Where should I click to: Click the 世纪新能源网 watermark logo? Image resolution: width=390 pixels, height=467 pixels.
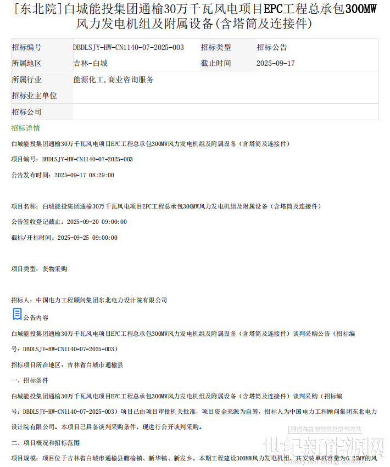pyautogui.click(x=323, y=446)
